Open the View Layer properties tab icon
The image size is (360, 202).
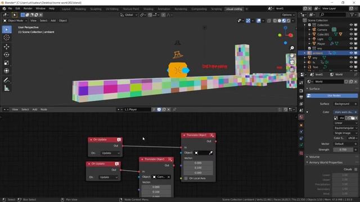tap(301, 104)
